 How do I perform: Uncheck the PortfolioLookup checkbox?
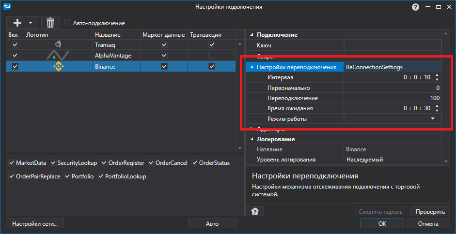(101, 176)
